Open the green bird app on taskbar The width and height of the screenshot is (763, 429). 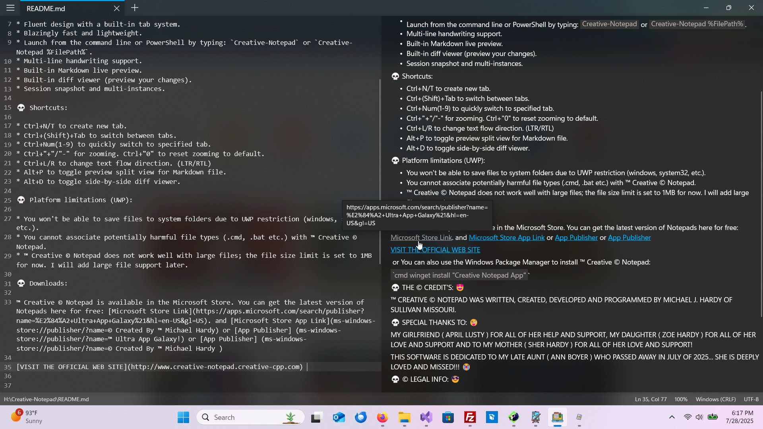click(x=514, y=417)
